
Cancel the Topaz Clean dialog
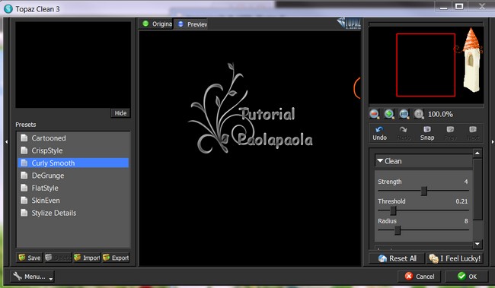click(420, 277)
